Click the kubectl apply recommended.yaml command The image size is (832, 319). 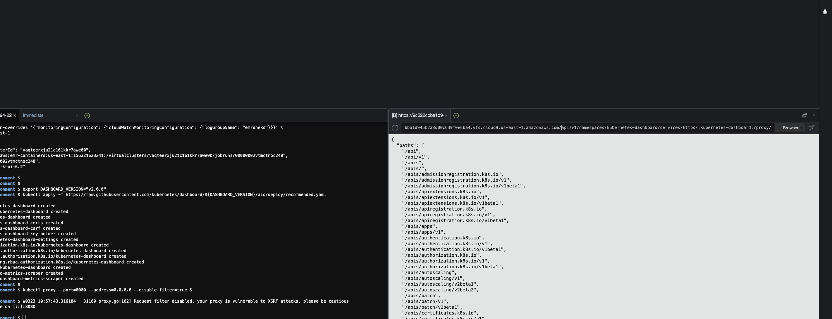(x=174, y=195)
